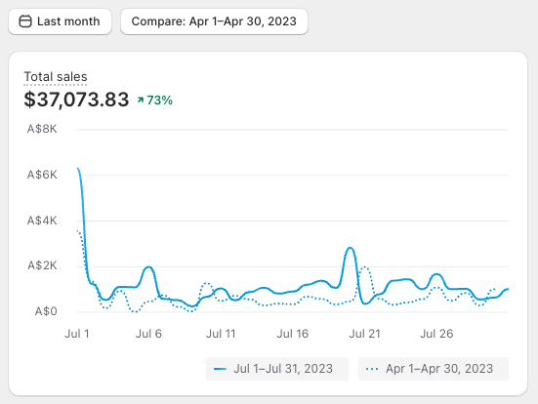Click the A$4K y-axis label
The width and height of the screenshot is (538, 404).
point(42,221)
